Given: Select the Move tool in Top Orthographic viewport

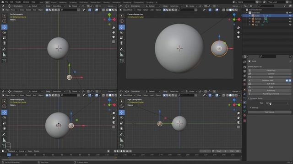Looking at the screenshot, I should pyautogui.click(x=4, y=27).
